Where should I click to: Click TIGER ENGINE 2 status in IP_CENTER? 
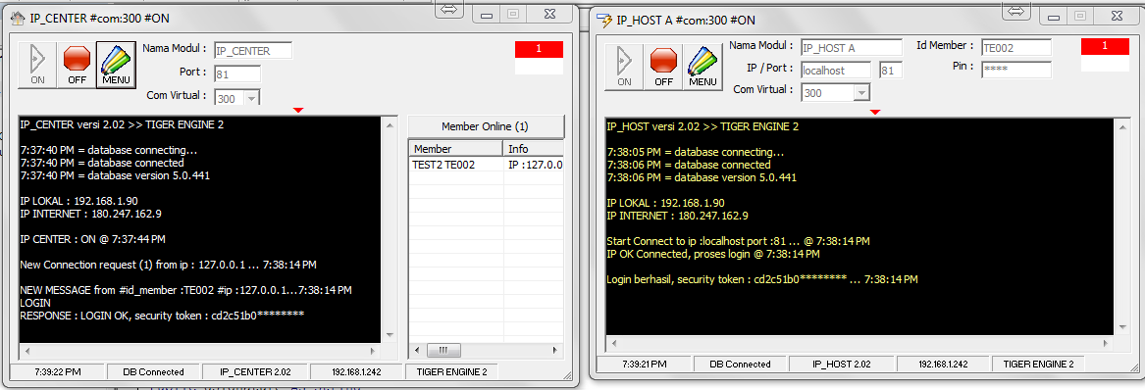click(x=452, y=371)
